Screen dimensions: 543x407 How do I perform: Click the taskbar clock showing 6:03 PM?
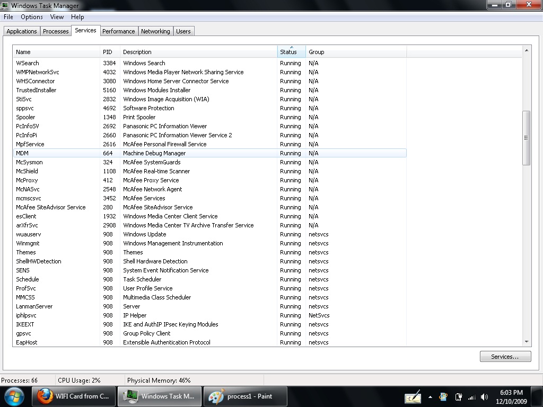pyautogui.click(x=511, y=397)
